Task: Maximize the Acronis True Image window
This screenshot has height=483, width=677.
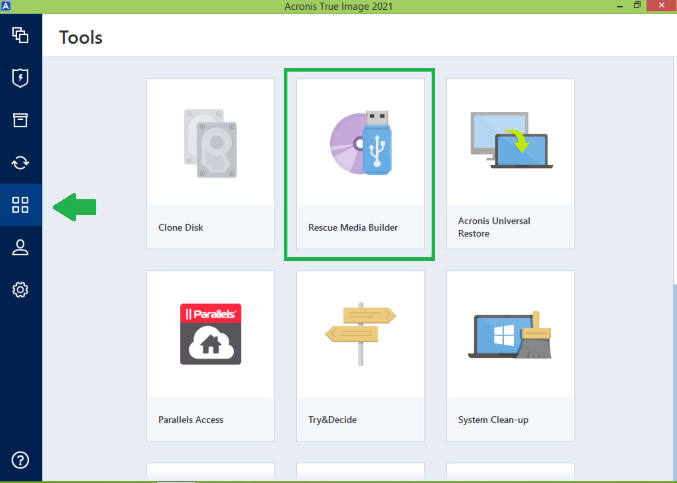Action: [x=637, y=5]
